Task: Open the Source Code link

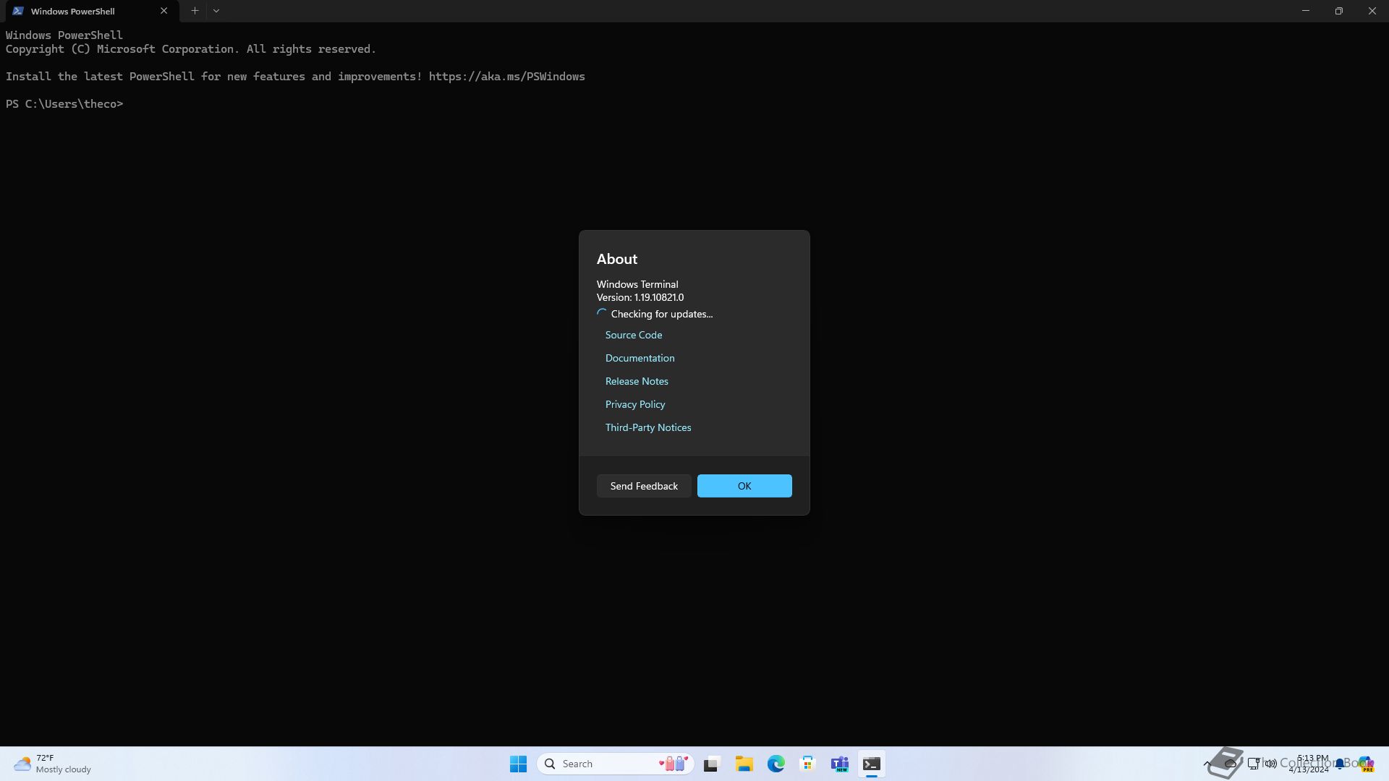Action: pos(633,335)
